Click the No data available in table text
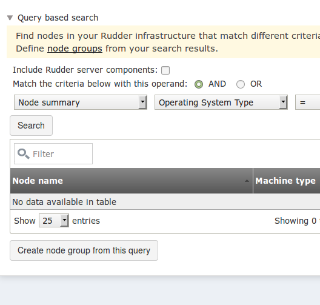This screenshot has width=320, height=305. pyautogui.click(x=64, y=202)
